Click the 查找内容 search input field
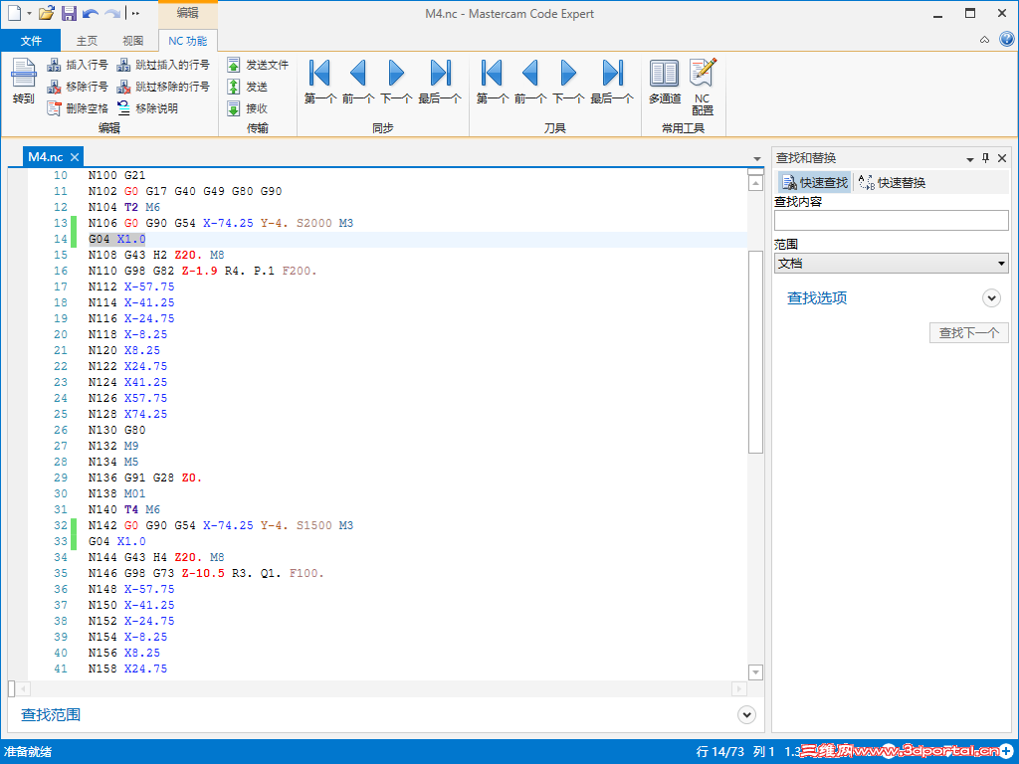The width and height of the screenshot is (1019, 764). click(x=891, y=220)
